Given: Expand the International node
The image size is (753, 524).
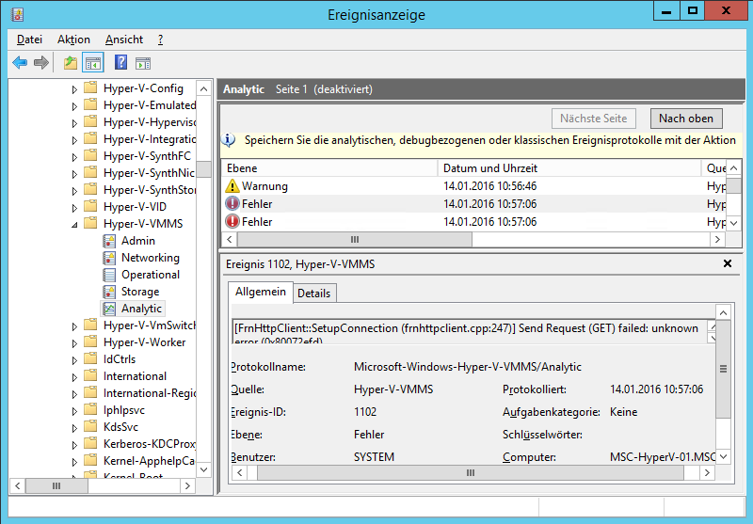Looking at the screenshot, I should (x=74, y=377).
